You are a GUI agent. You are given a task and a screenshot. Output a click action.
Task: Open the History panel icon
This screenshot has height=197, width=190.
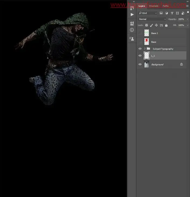132,8
